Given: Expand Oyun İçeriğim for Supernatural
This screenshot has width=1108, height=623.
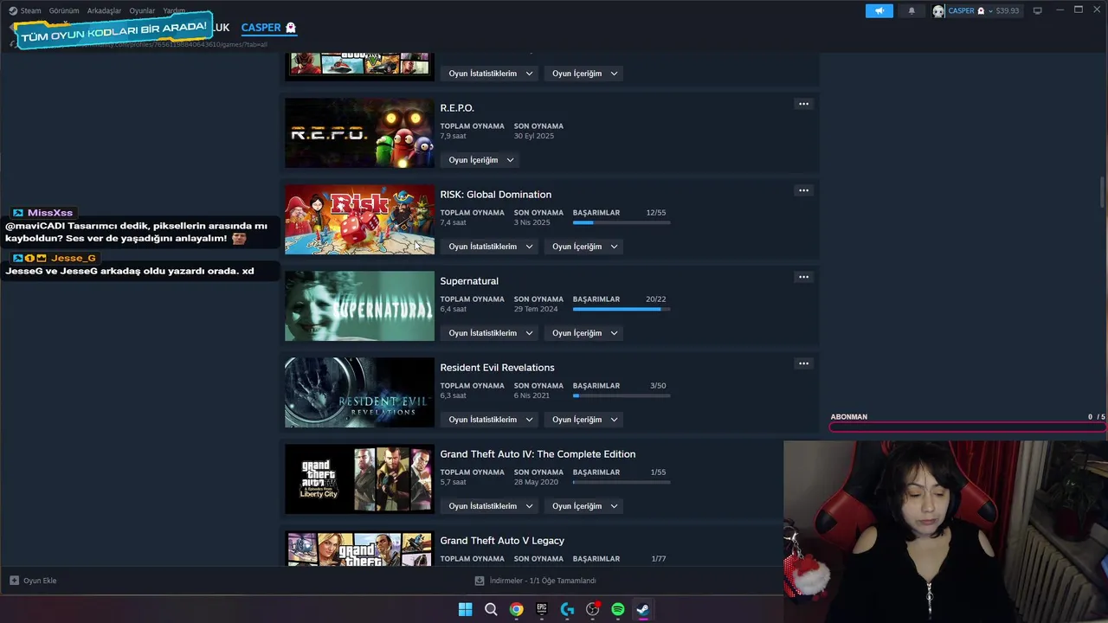Looking at the screenshot, I should (x=585, y=333).
